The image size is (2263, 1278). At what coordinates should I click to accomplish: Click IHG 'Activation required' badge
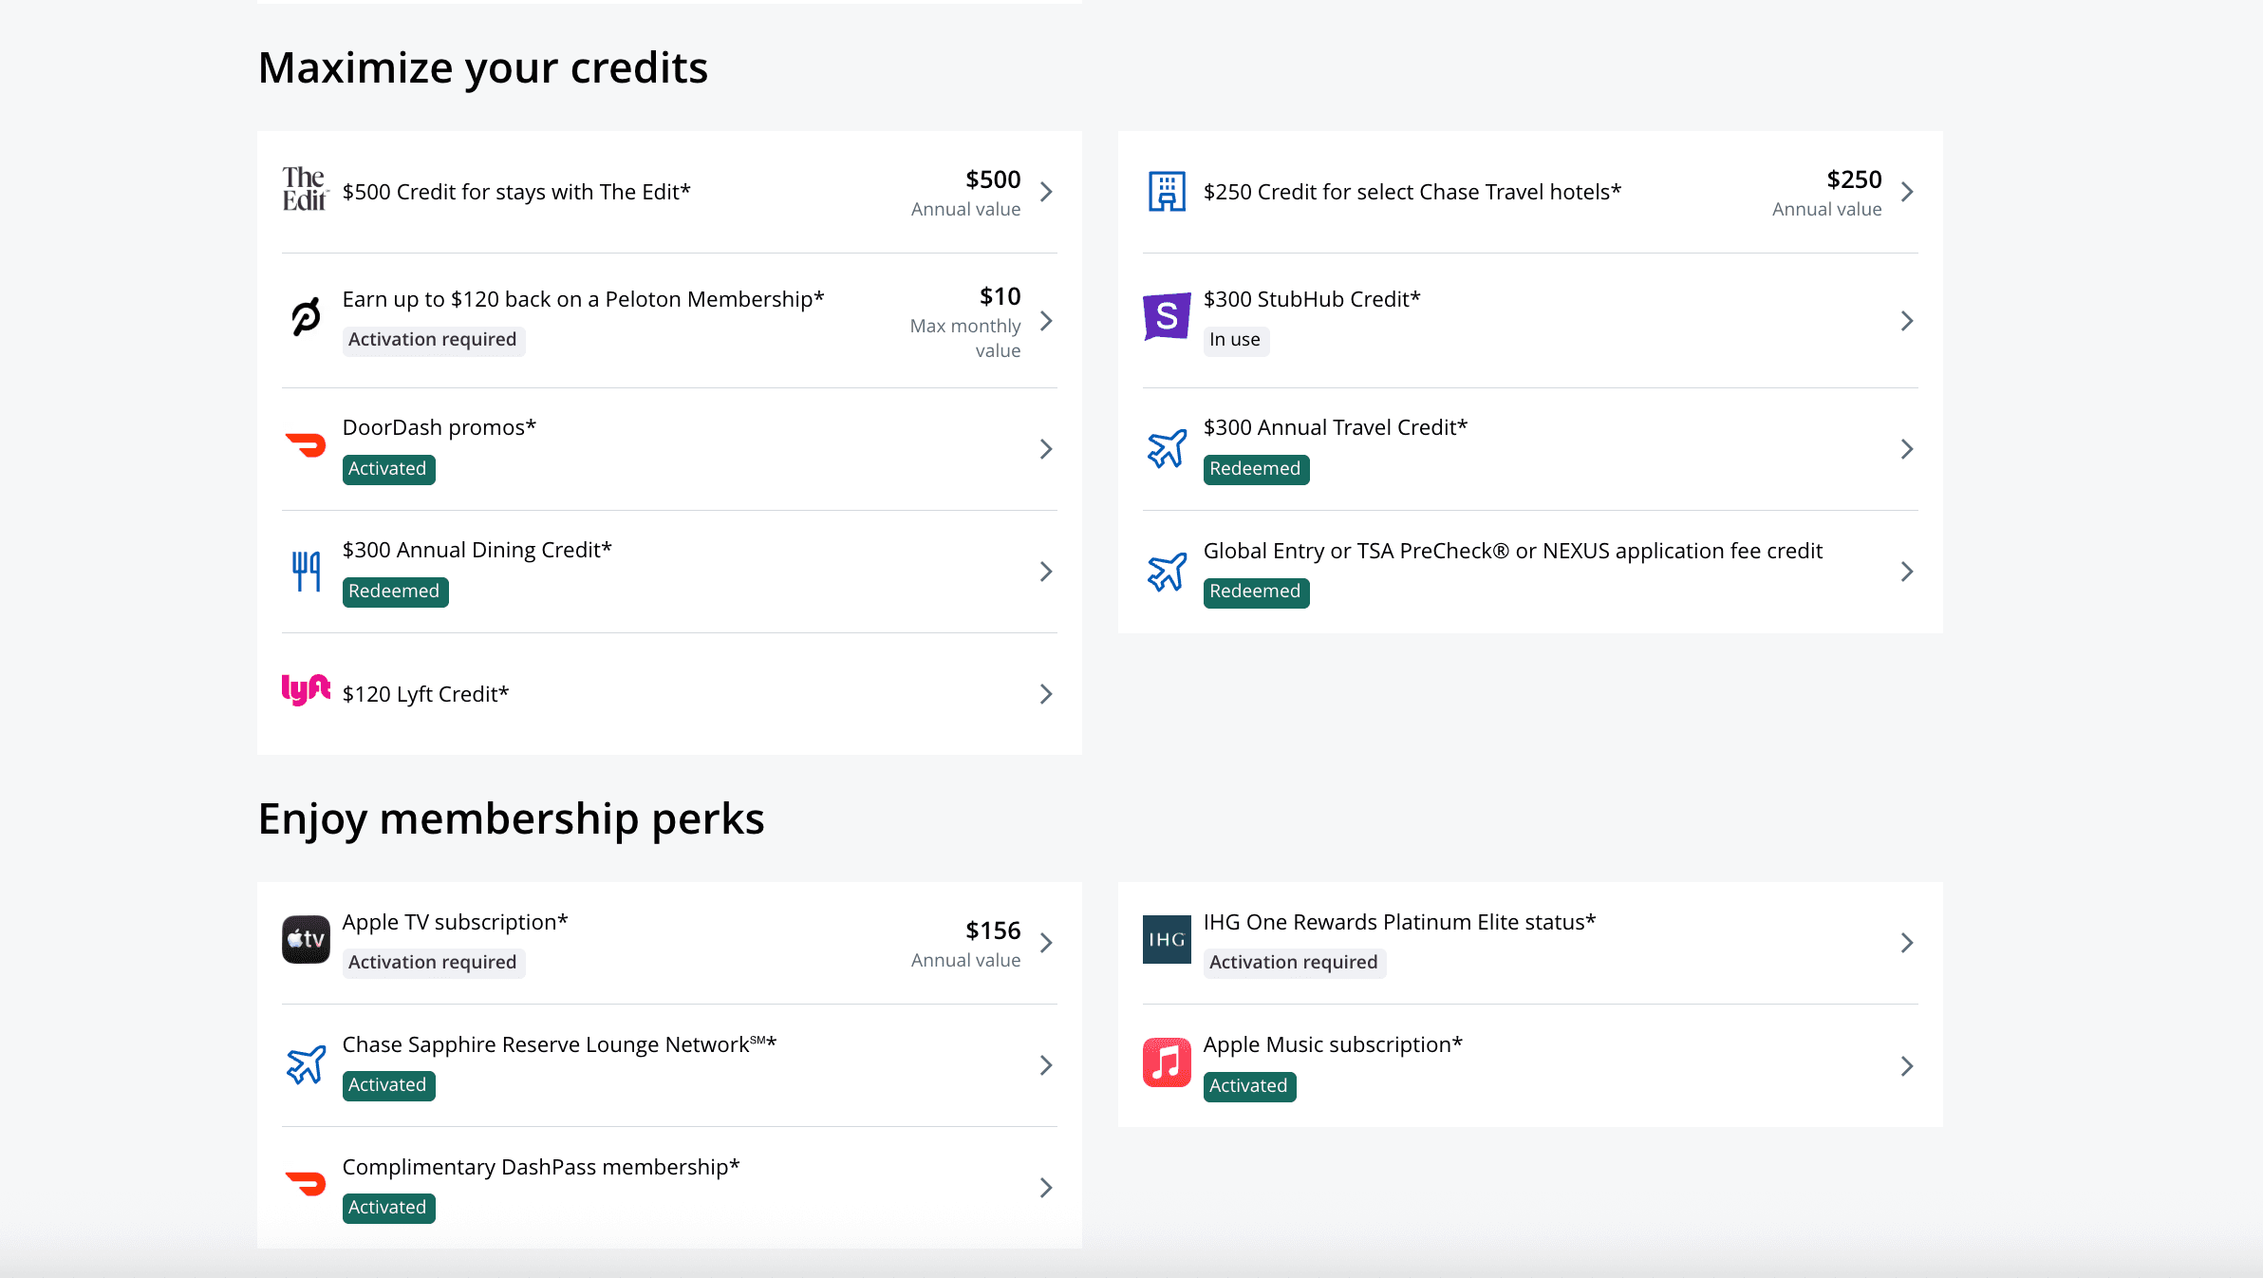(x=1294, y=963)
